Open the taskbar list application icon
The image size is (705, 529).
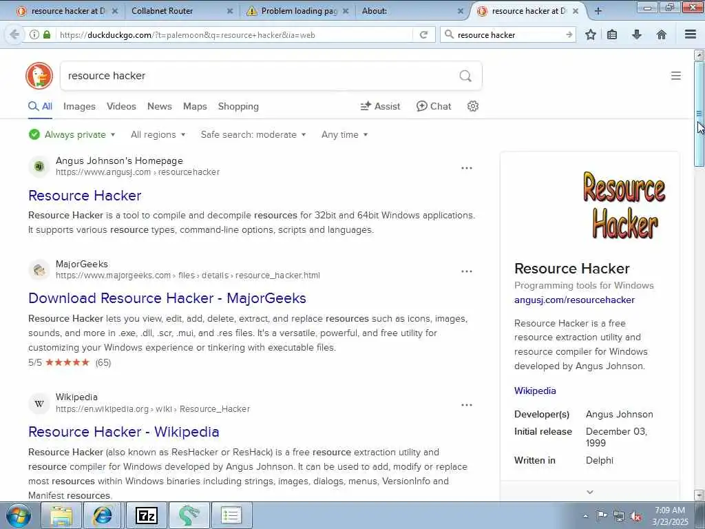coord(231,515)
